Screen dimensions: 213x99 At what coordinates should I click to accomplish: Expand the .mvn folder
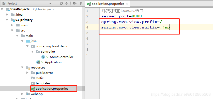click(x=12, y=25)
